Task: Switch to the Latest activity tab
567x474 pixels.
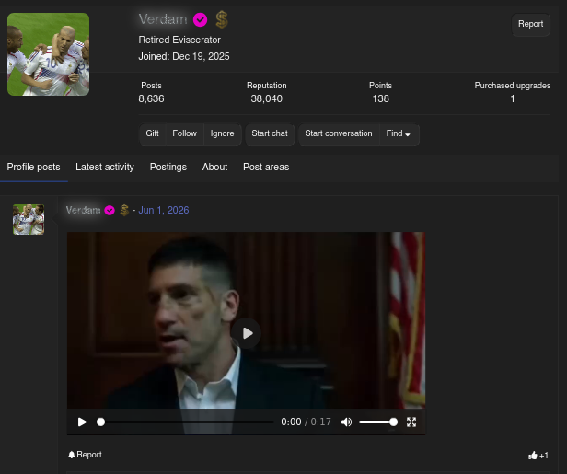Action: (105, 167)
